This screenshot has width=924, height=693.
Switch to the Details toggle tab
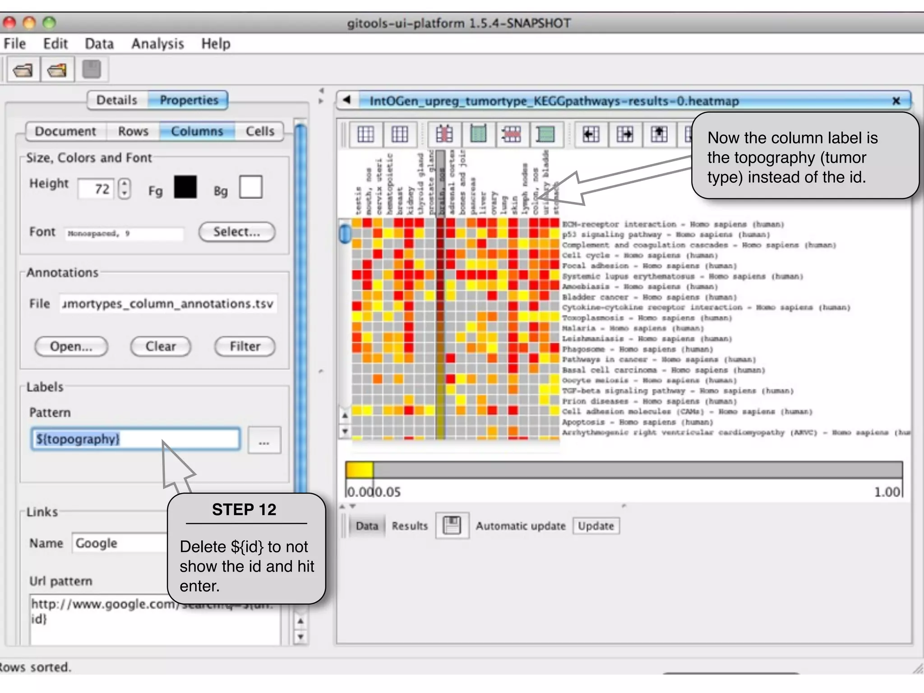tap(117, 100)
